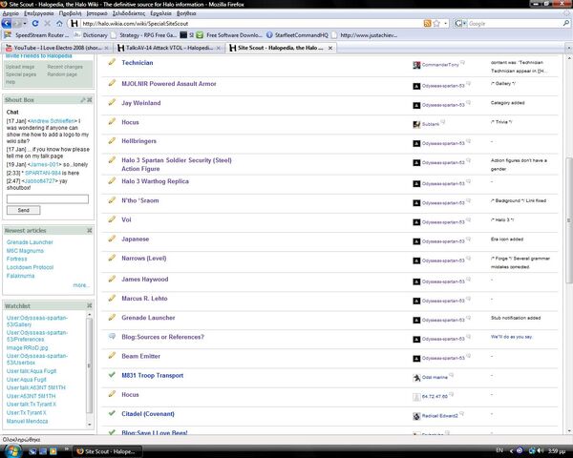Screen dimensions: 573x458
Task: Click the Windows Start orb
Action: pyautogui.click(x=13, y=450)
